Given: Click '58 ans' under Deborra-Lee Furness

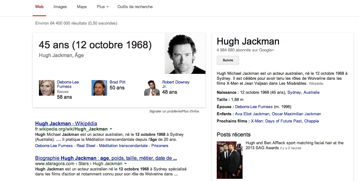Looking at the screenshot, I should (x=64, y=97).
